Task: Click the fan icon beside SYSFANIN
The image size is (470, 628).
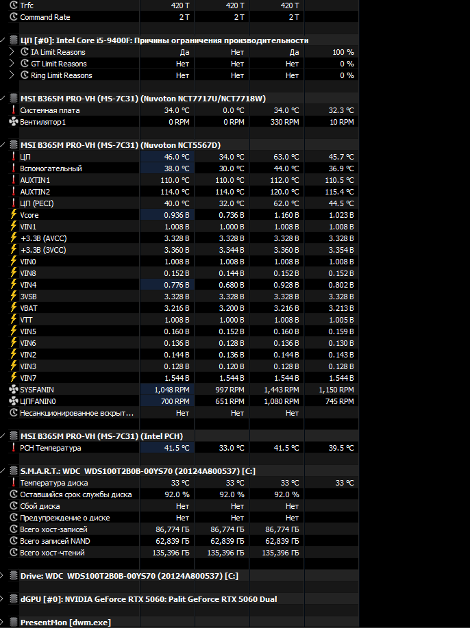Action: click(x=14, y=389)
